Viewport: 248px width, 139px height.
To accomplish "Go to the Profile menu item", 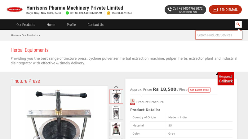I will (x=71, y=25).
